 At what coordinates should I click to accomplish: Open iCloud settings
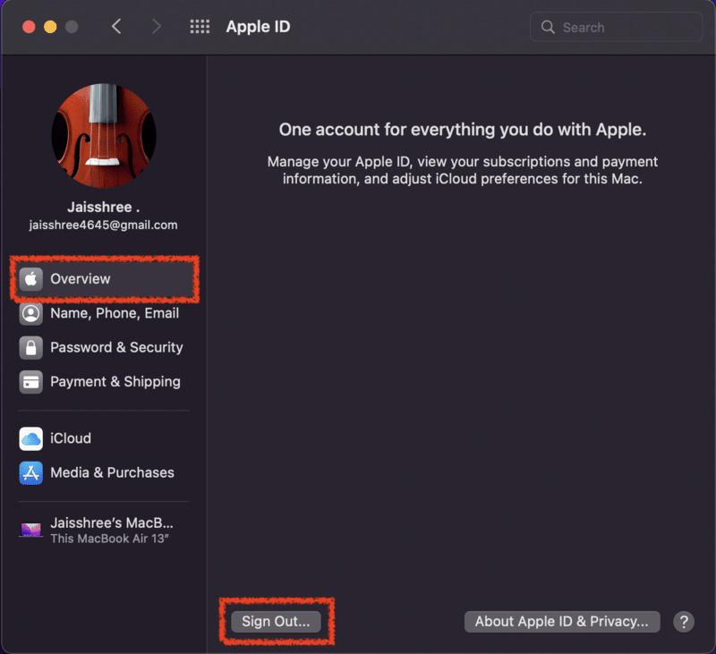pos(105,438)
